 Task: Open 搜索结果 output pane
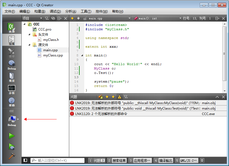coord(120,160)
